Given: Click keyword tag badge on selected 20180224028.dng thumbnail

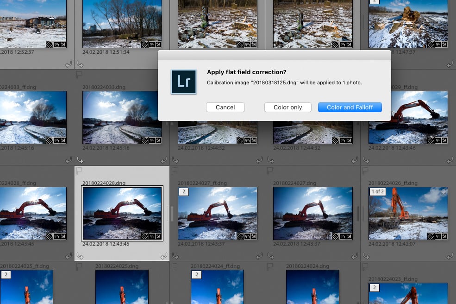Looking at the screenshot, I should 144,236.
